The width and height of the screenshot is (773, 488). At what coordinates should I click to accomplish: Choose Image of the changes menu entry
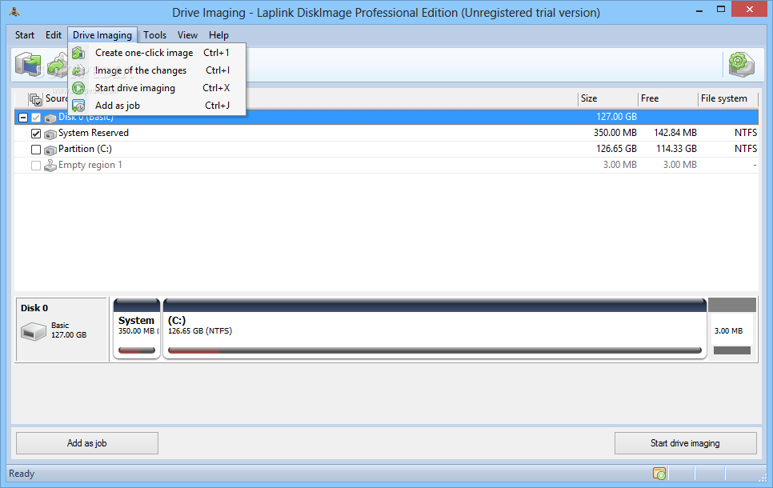(x=157, y=70)
